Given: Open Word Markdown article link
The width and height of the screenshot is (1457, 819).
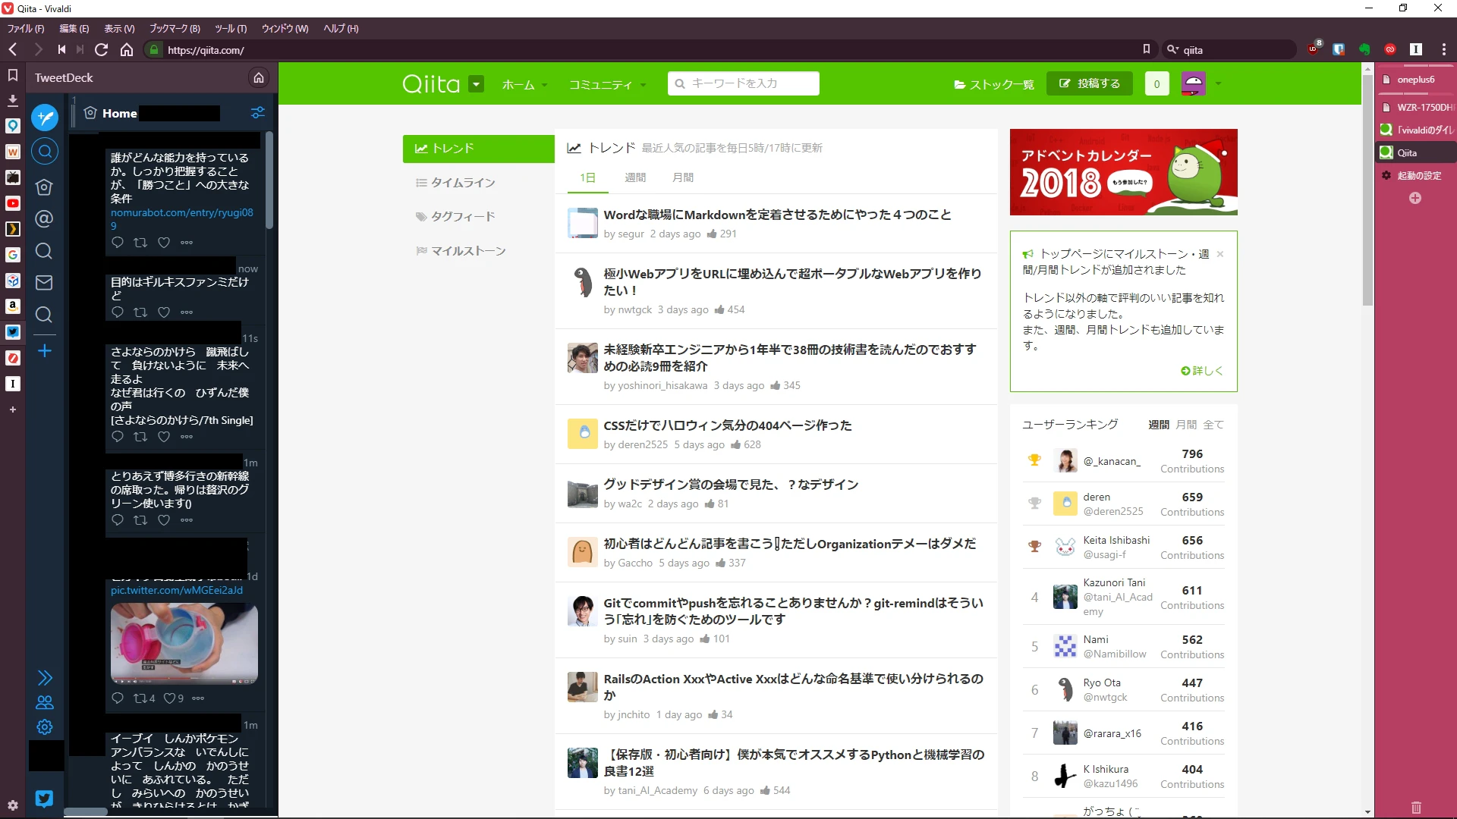Looking at the screenshot, I should coord(777,215).
